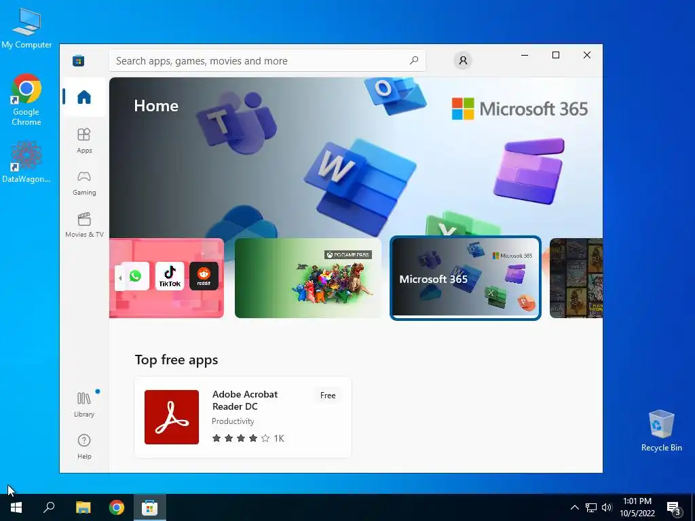Minimize the Microsoft Store window
695x521 pixels.
point(525,55)
